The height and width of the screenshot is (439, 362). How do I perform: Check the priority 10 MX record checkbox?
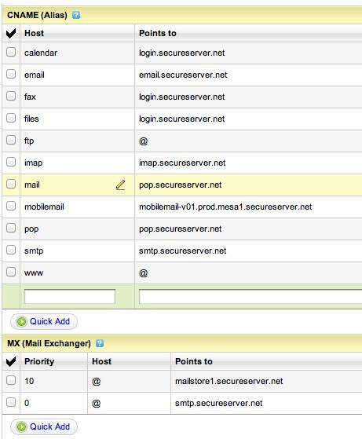click(x=11, y=380)
